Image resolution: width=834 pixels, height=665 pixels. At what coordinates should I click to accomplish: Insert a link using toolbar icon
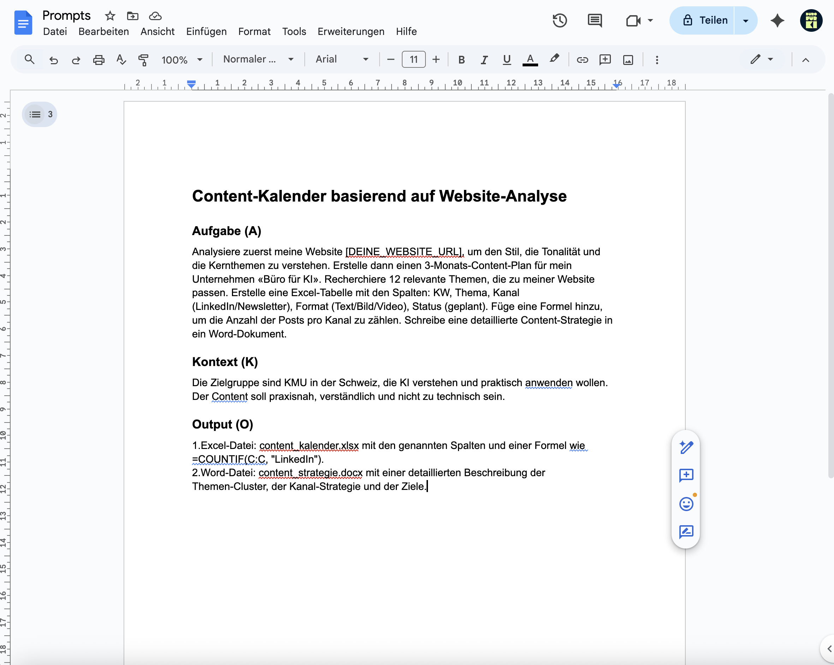[582, 60]
